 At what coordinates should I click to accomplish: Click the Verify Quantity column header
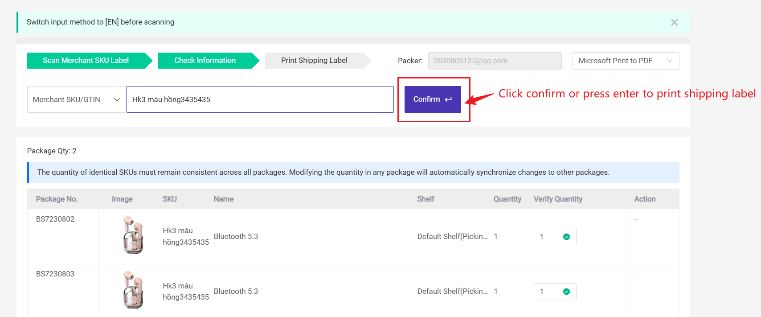(558, 199)
